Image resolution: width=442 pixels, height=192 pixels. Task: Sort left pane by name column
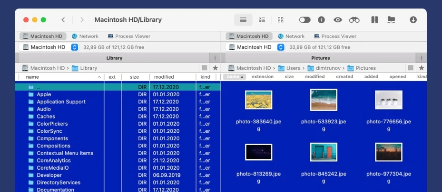32,77
